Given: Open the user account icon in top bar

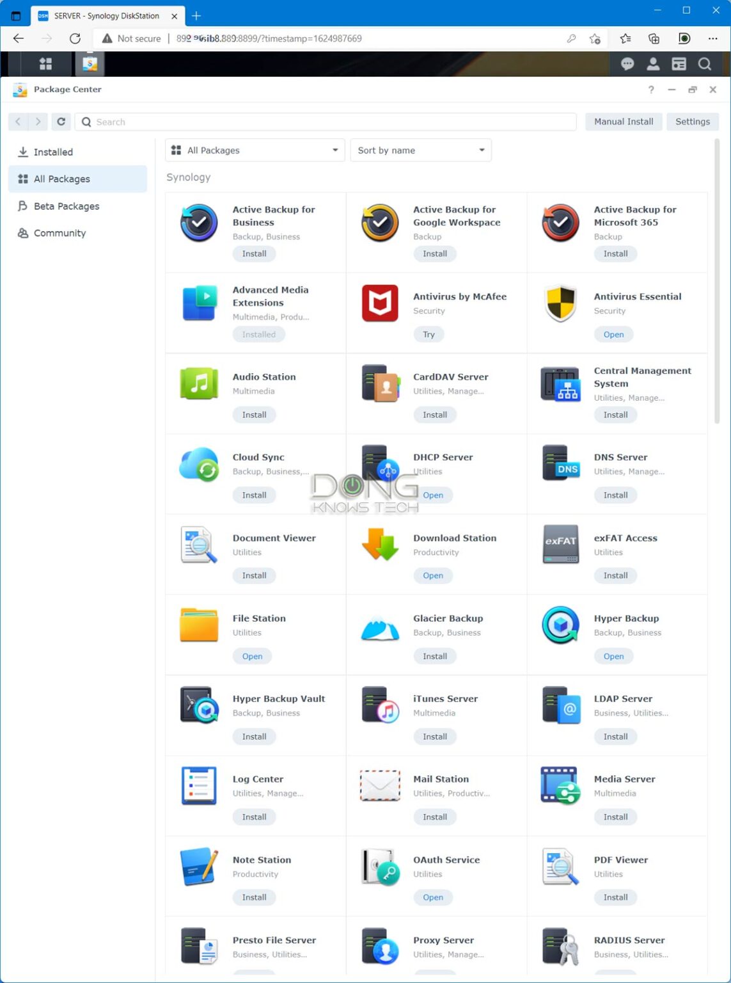Looking at the screenshot, I should point(653,64).
